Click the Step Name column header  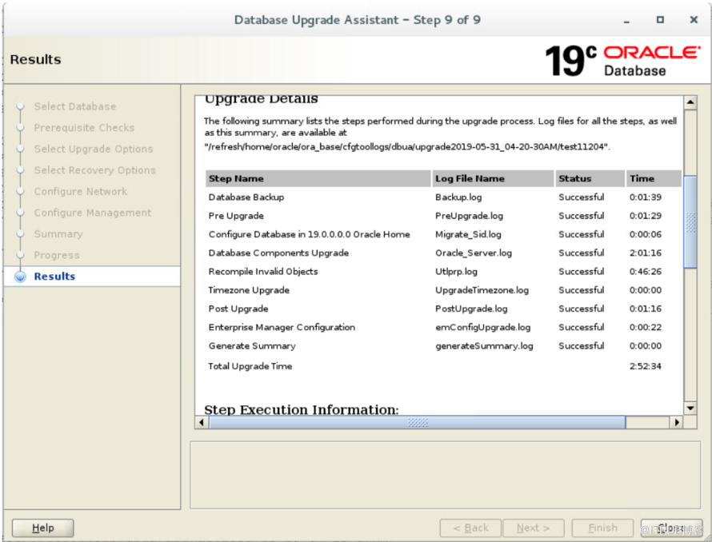(236, 178)
